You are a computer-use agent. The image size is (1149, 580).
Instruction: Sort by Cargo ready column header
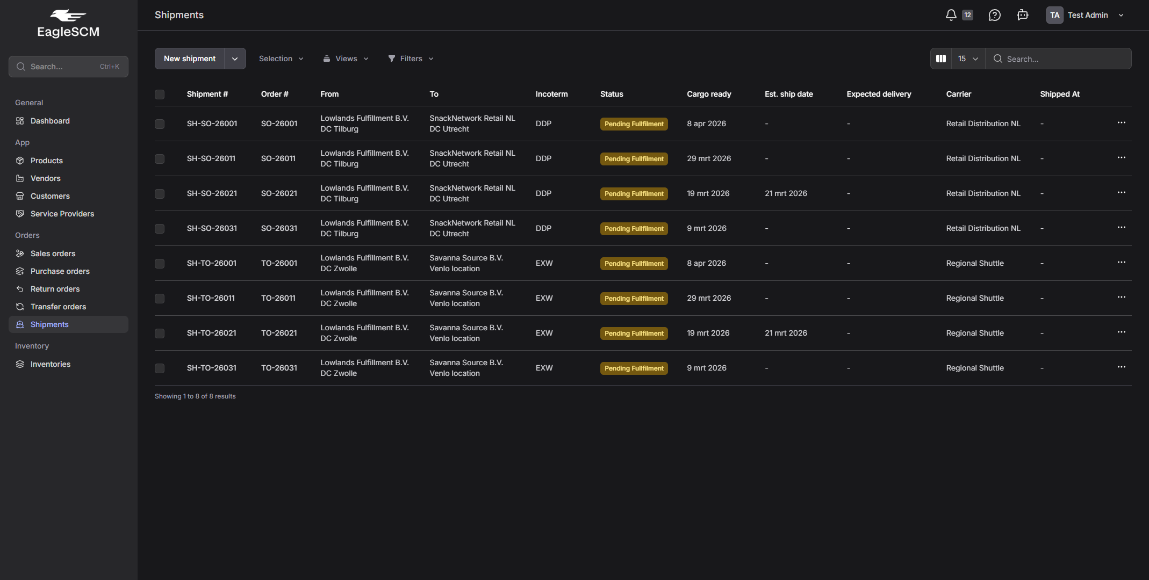[x=709, y=94]
